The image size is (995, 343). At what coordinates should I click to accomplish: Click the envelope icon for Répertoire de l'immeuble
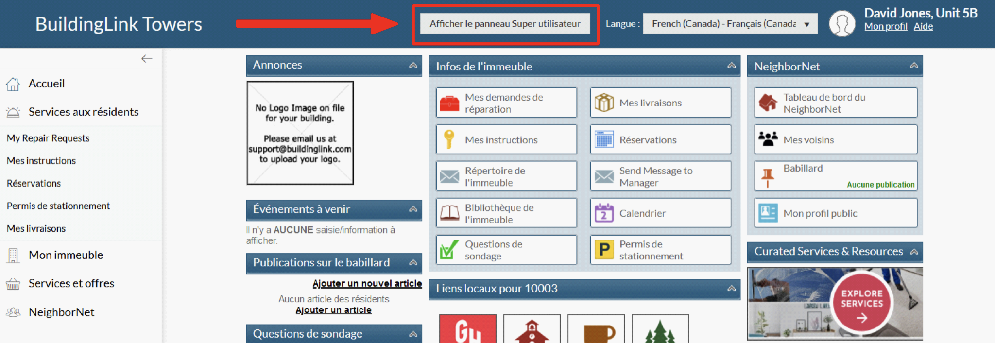[449, 176]
